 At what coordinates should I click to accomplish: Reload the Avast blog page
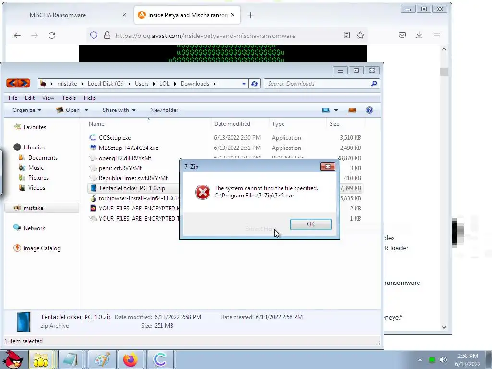point(52,36)
